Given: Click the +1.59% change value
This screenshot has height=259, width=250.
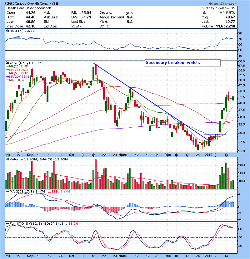Looking at the screenshot, I should [x=227, y=13].
